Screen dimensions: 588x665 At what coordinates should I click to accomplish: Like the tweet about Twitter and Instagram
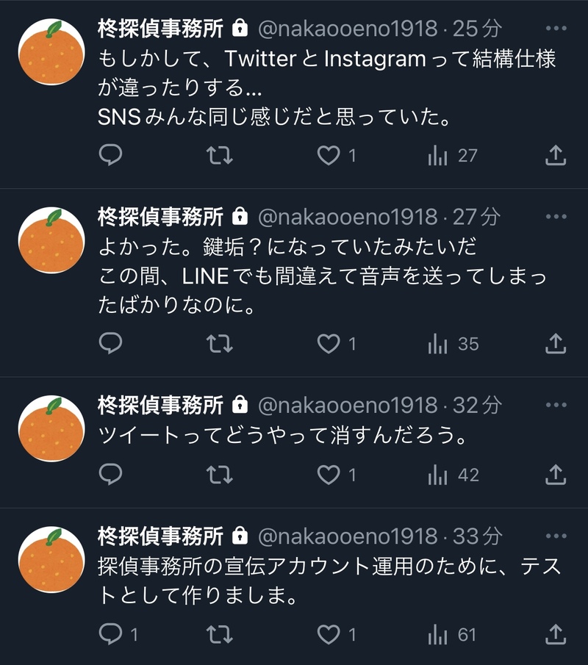pyautogui.click(x=329, y=155)
